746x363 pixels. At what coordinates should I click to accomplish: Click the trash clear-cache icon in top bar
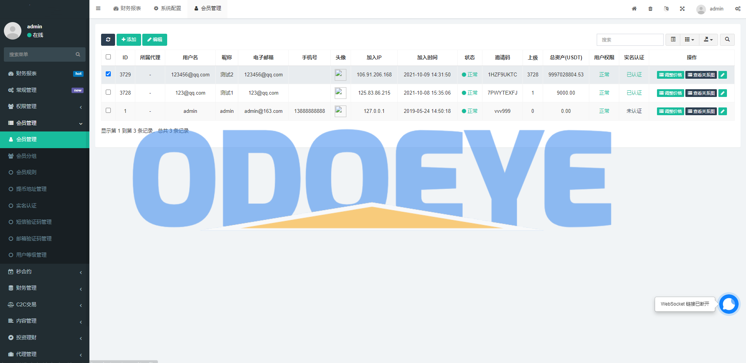pyautogui.click(x=650, y=9)
